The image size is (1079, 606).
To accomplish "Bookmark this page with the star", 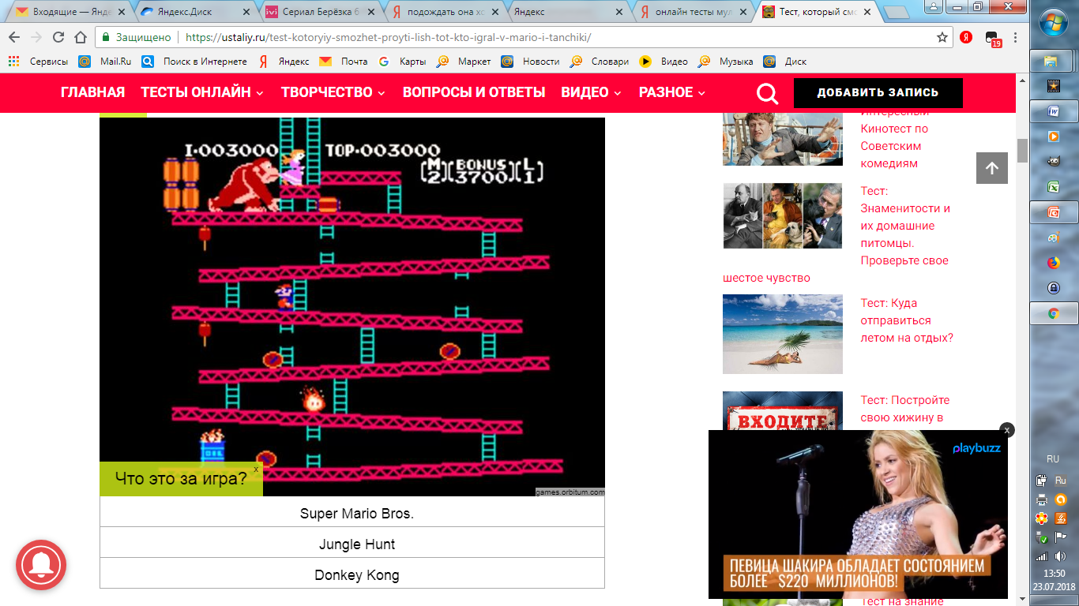I will (x=942, y=37).
